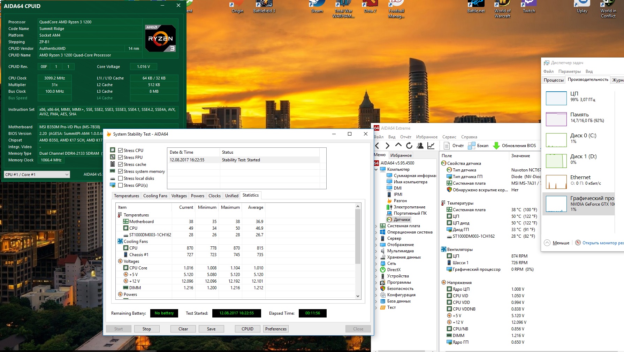This screenshot has height=352, width=624.
Task: Select the Battle.net desktop icon
Action: (476, 7)
